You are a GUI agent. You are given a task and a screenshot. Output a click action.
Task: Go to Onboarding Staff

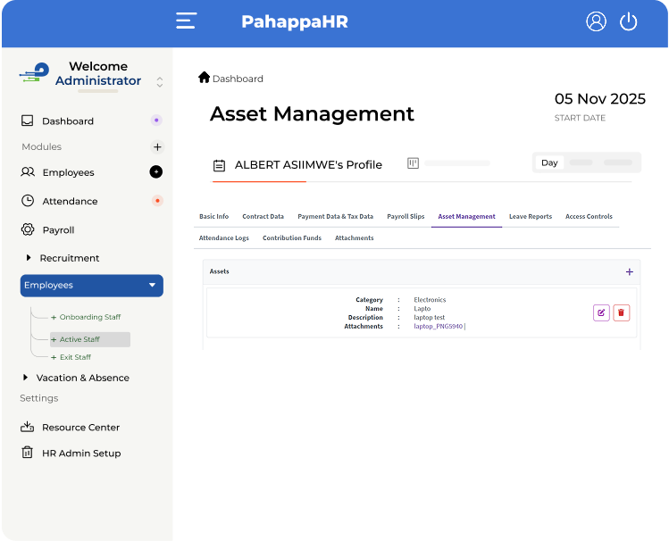[89, 317]
